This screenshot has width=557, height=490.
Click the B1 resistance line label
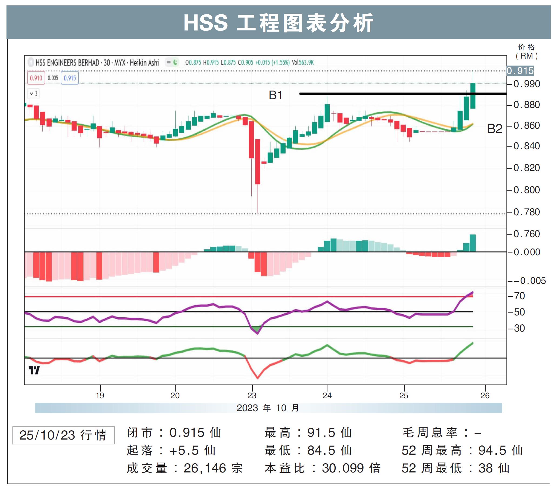coord(275,96)
